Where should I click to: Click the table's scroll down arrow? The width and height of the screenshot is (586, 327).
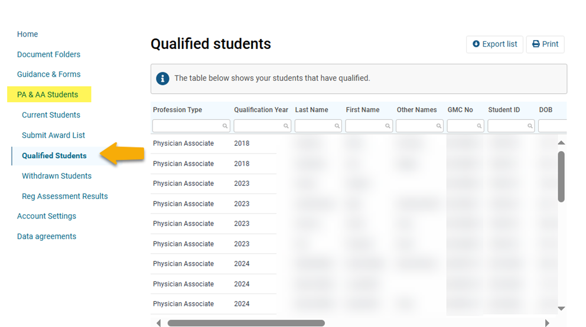[561, 308]
